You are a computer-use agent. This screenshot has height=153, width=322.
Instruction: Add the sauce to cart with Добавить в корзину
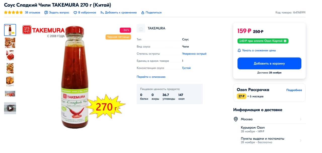pos(269,63)
